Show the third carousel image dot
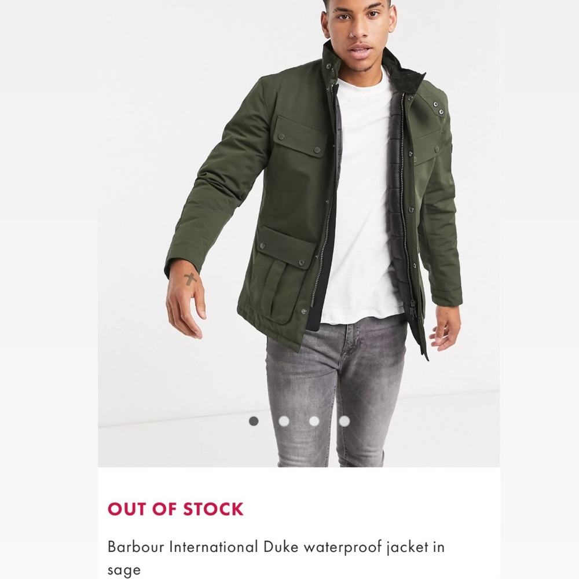Screen dimensions: 579x579 click(x=314, y=421)
